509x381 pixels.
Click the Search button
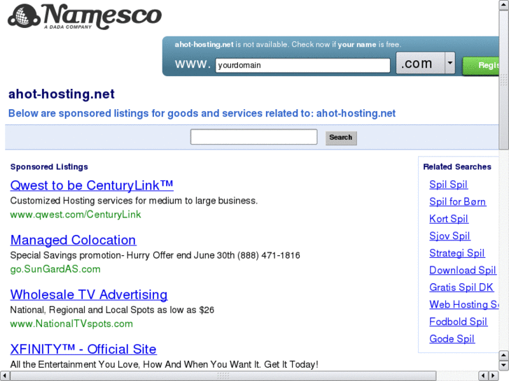point(341,138)
